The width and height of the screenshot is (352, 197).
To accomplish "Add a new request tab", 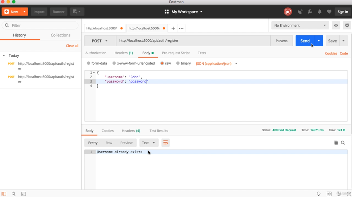I will pyautogui.click(x=173, y=28).
